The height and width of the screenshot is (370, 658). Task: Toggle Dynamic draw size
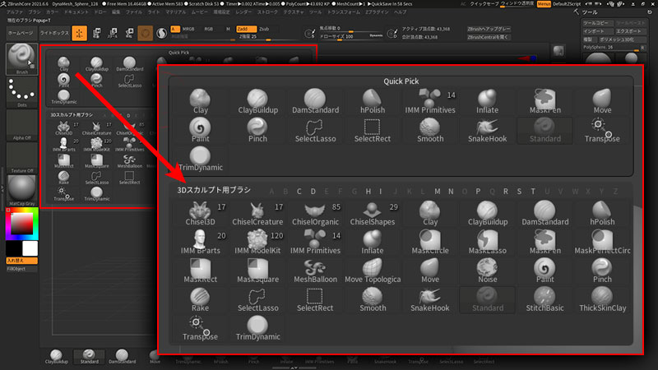tap(376, 35)
